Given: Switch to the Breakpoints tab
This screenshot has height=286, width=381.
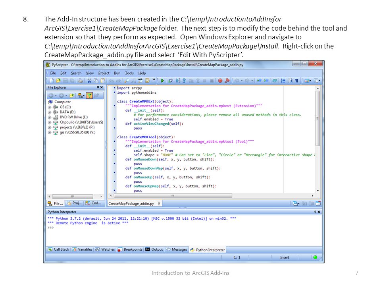Looking at the screenshot, I should (130, 249).
